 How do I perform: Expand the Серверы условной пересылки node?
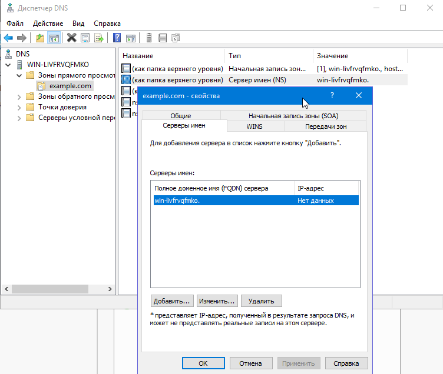19,118
